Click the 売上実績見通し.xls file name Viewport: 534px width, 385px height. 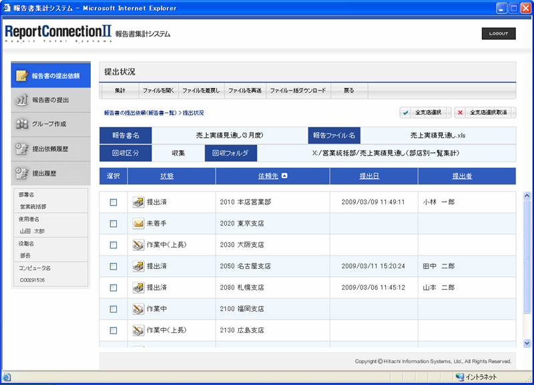[x=438, y=135]
